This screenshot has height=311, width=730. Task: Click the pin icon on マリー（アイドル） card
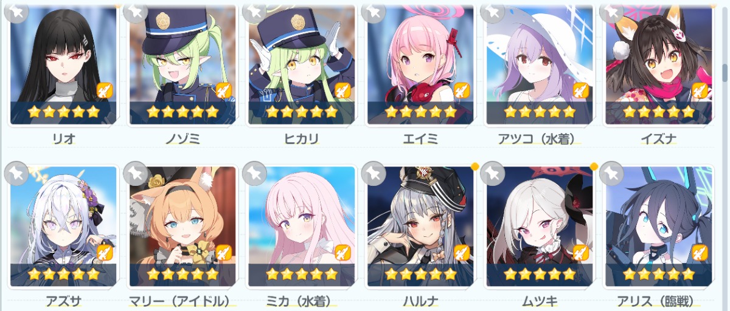pyautogui.click(x=136, y=174)
